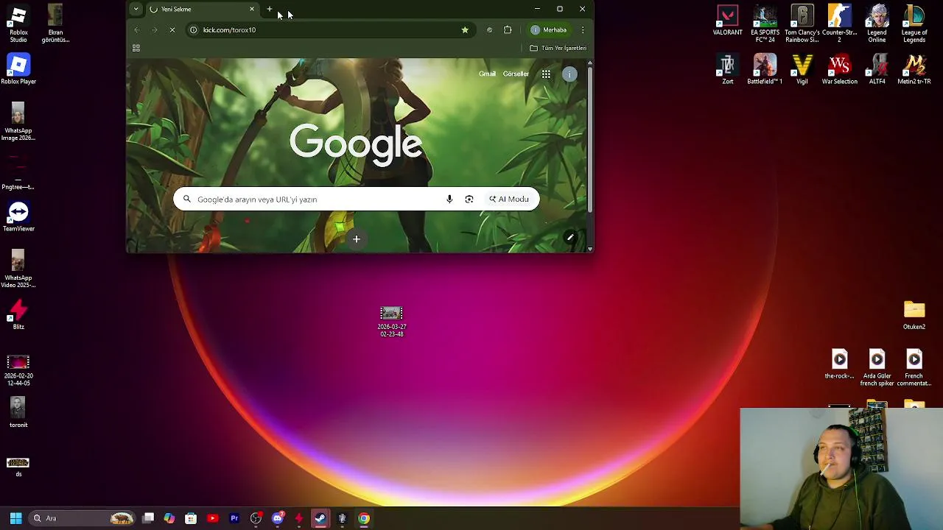The height and width of the screenshot is (530, 943).
Task: Open Steam from the taskbar
Action: 320,518
